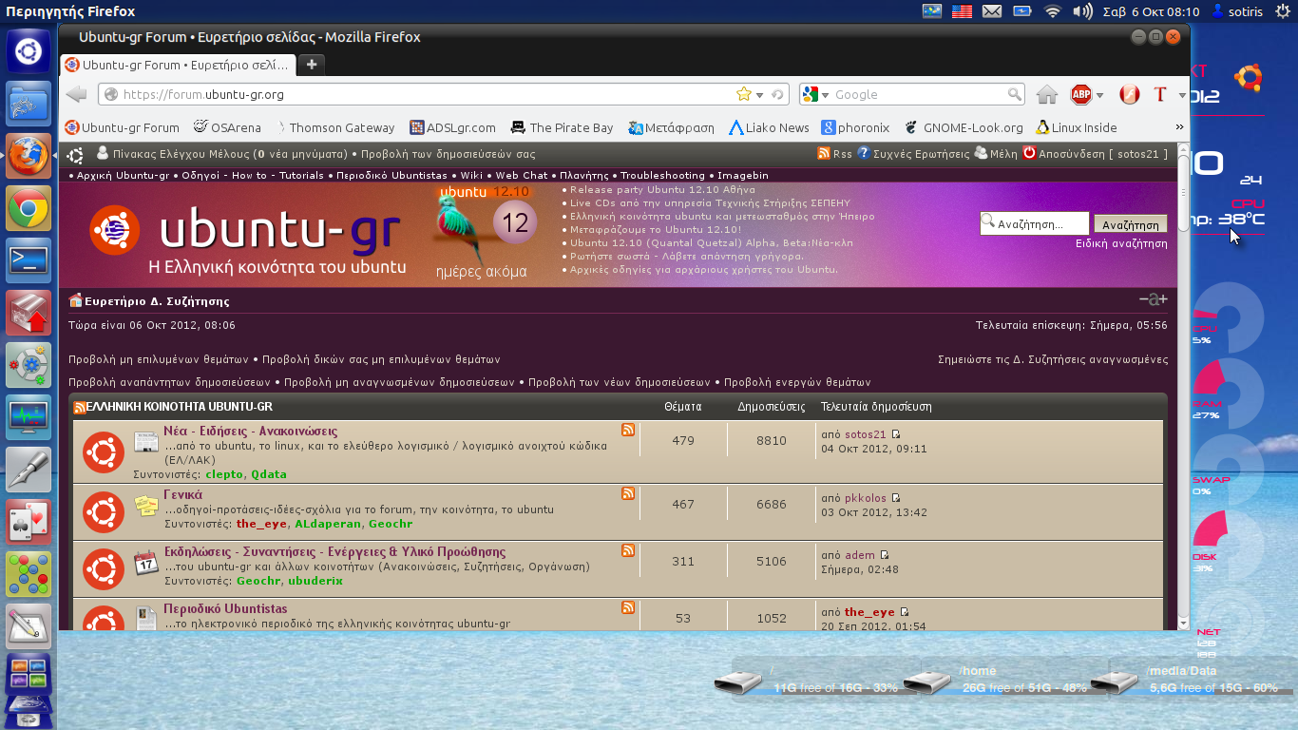Open the phoronix bookmark

coord(855,127)
